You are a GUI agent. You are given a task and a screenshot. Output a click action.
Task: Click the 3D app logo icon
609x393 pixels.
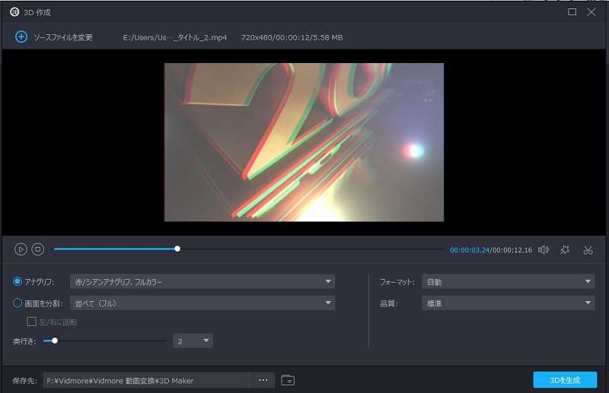pos(14,12)
